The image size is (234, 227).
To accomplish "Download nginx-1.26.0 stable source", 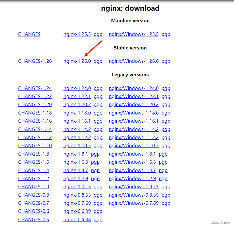I will [77, 61].
